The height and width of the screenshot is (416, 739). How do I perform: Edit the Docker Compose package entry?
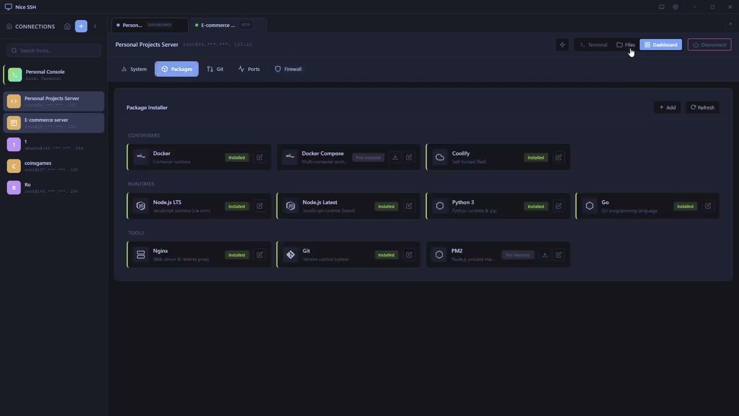click(x=409, y=157)
